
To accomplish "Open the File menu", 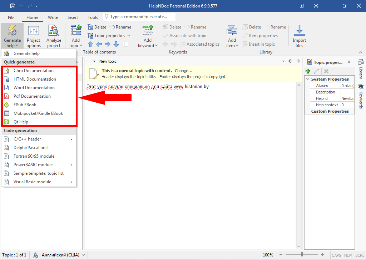I will (11, 17).
